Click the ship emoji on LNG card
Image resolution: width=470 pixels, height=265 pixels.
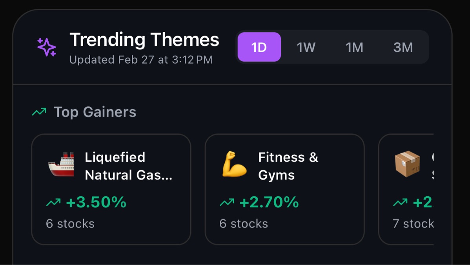[x=62, y=164]
